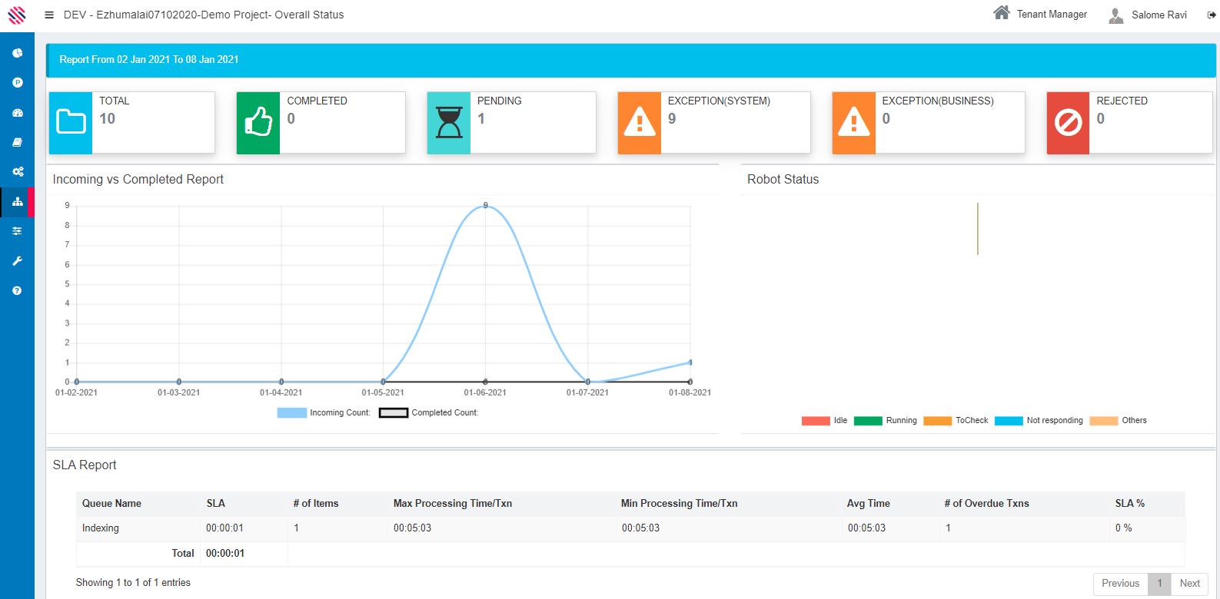Open the pie chart sidebar icon

click(x=17, y=53)
